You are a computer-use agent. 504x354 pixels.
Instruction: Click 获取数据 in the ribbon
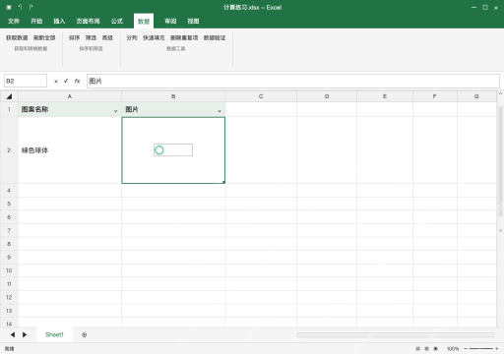pos(17,38)
